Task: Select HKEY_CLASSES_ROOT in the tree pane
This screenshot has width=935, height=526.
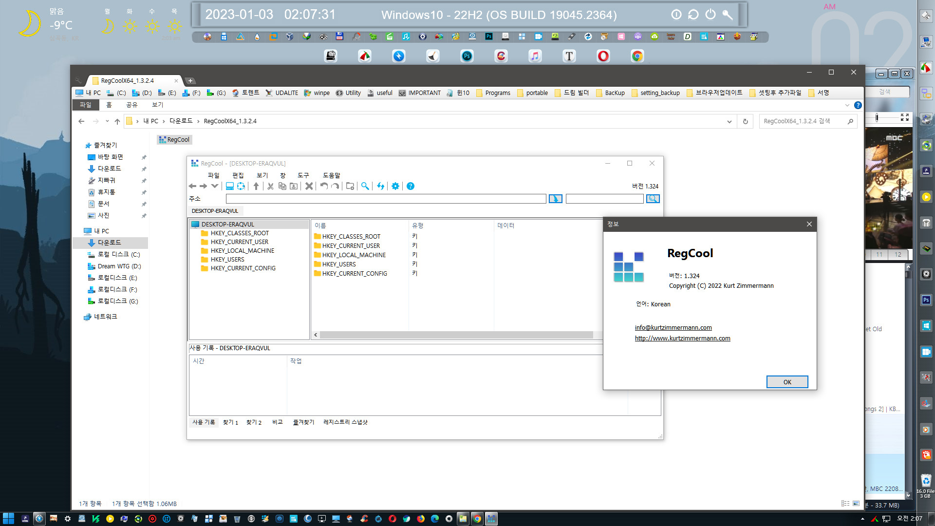Action: (240, 233)
